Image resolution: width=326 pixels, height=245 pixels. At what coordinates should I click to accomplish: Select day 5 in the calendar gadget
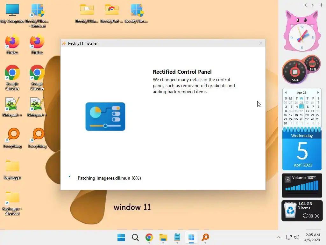click(301, 107)
